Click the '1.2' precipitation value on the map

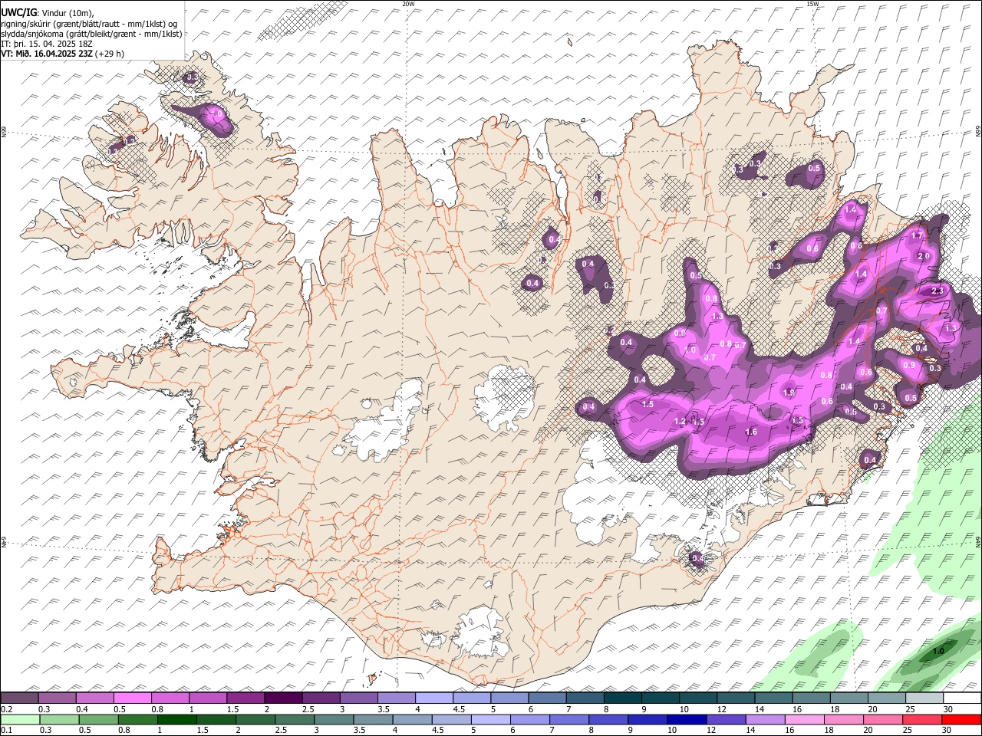(x=680, y=422)
